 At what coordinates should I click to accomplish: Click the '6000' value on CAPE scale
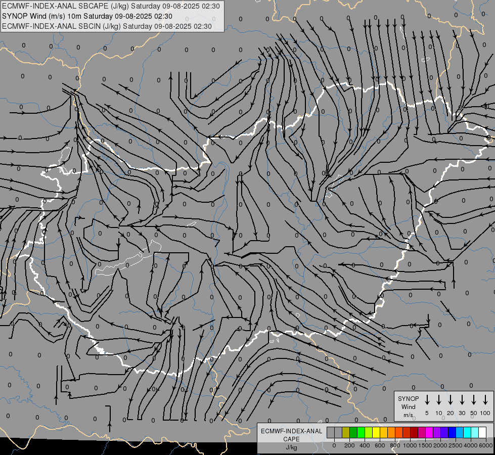[486, 445]
